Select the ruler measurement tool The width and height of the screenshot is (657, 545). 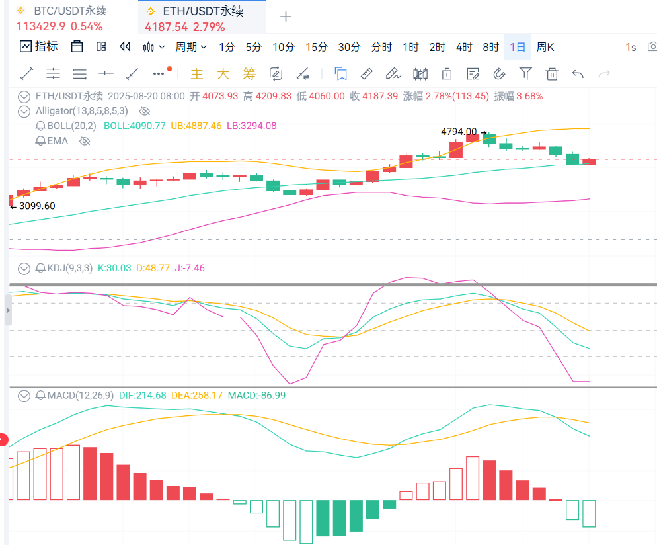pos(367,74)
